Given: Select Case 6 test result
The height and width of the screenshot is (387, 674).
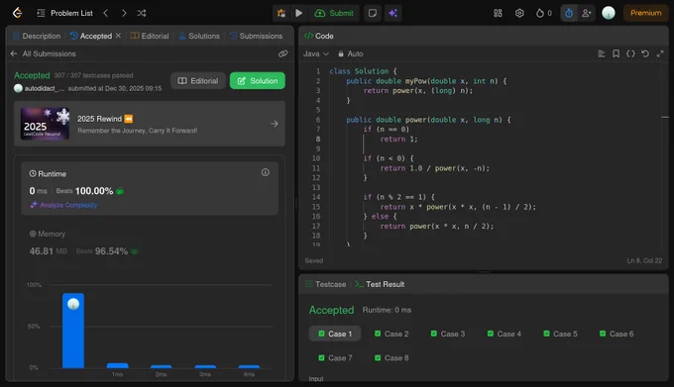Looking at the screenshot, I should pyautogui.click(x=617, y=334).
